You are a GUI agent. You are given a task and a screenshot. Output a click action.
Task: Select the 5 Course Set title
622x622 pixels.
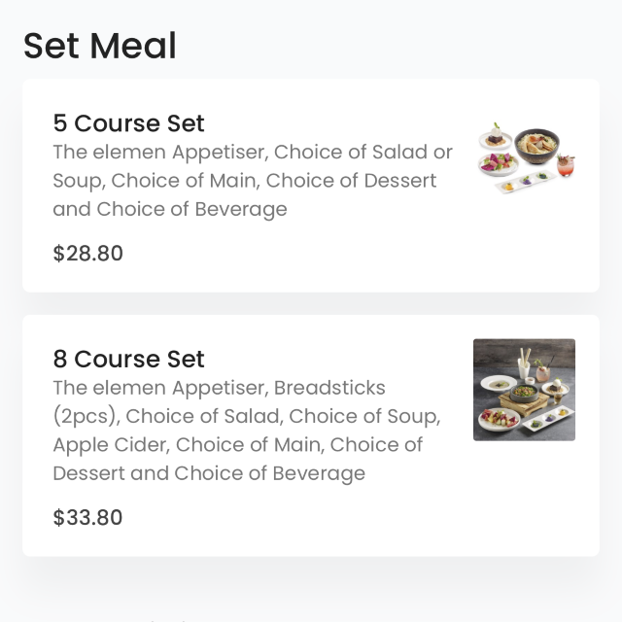128,123
